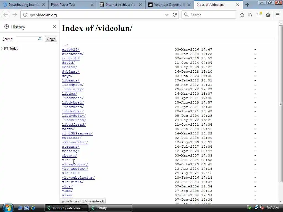Open the maemo/ directory link
The height and width of the screenshot is (212, 283).
(x=69, y=129)
